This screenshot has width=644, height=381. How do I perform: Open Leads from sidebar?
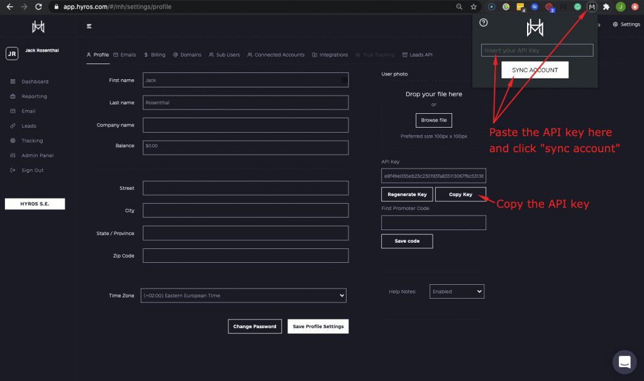pos(29,126)
